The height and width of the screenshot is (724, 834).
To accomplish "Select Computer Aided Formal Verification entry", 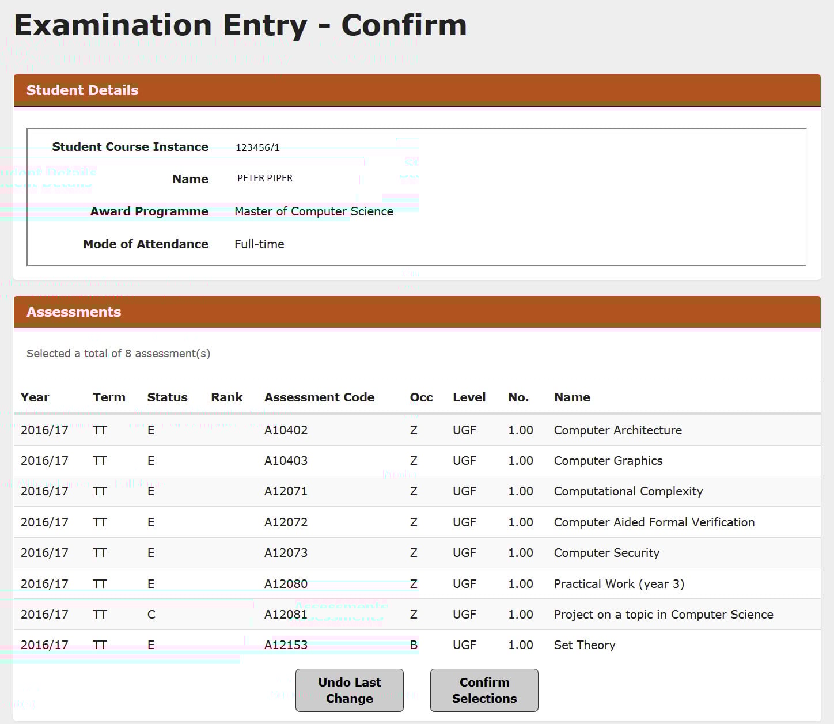I will point(654,522).
